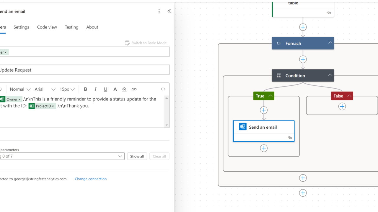Open the highlight color fill tool
This screenshot has height=212, width=378.
[x=124, y=89]
